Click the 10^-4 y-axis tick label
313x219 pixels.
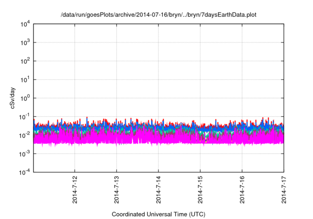click(24, 172)
